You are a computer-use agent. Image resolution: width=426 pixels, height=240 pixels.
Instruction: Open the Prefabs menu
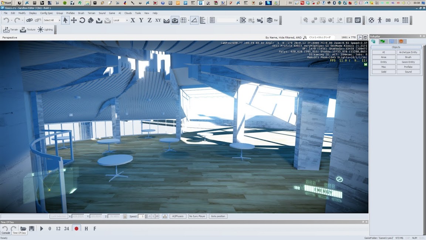tap(70, 13)
